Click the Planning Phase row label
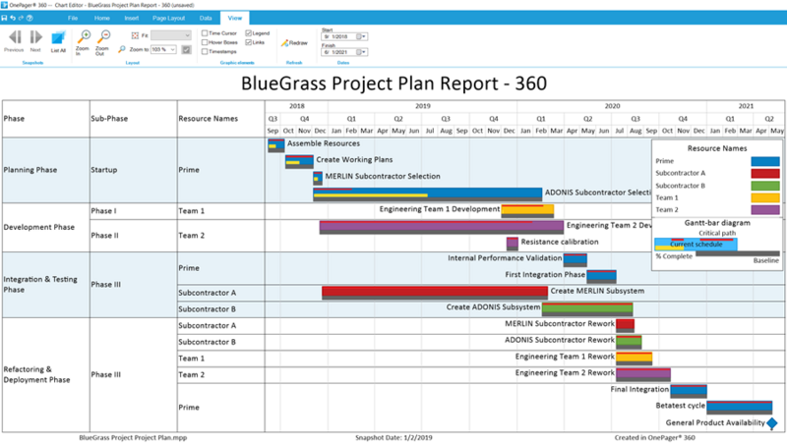The width and height of the screenshot is (787, 443). click(x=30, y=170)
